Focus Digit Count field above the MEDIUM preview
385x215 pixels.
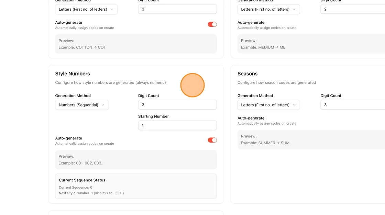click(x=353, y=9)
